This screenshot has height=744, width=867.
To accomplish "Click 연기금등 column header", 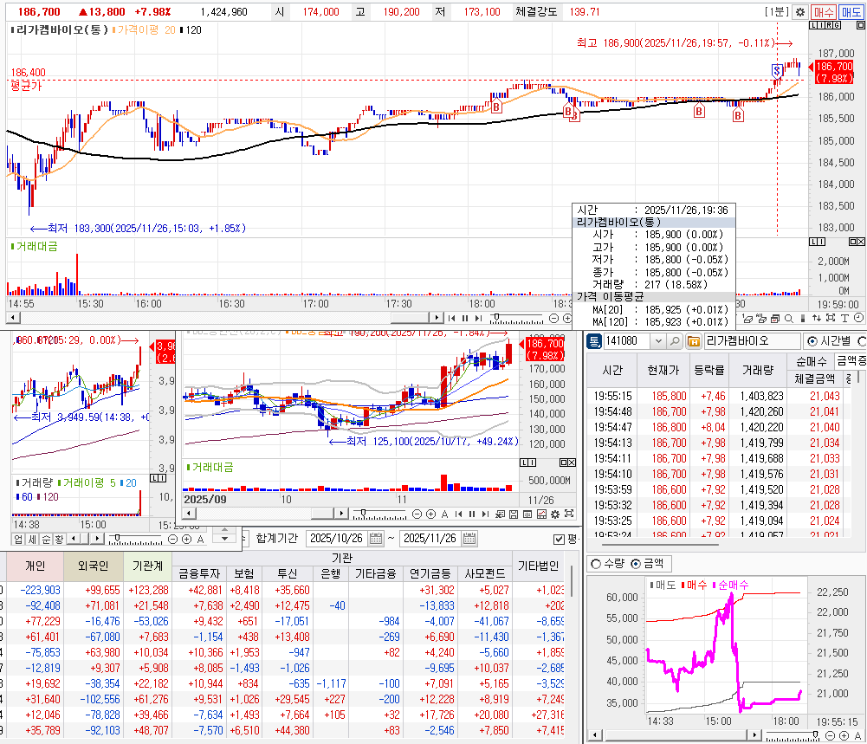I will [430, 573].
